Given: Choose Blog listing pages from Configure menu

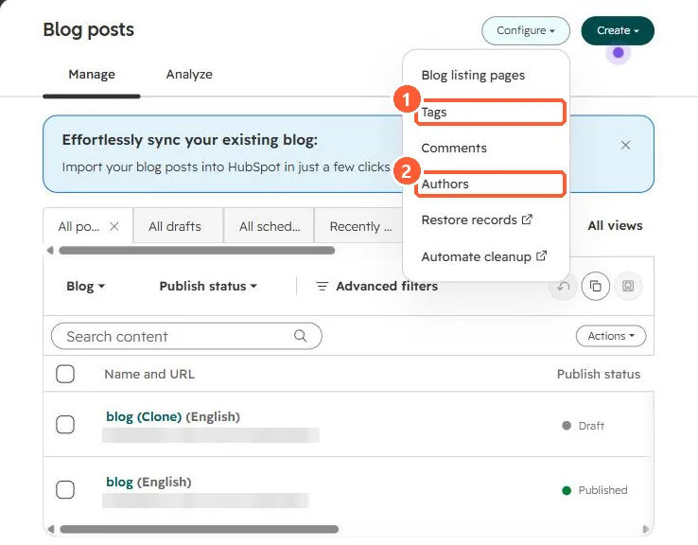Looking at the screenshot, I should (473, 76).
